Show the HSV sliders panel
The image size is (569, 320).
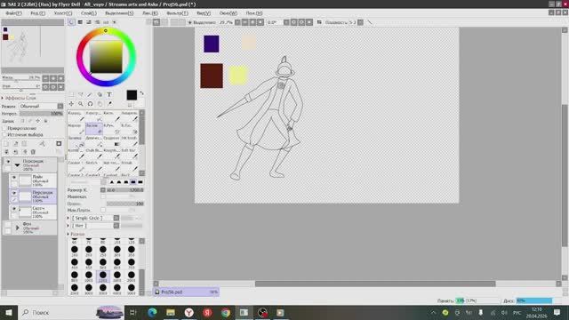tap(89, 22)
